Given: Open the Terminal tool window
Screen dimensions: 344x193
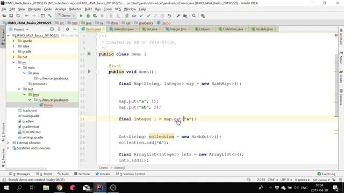Looking at the screenshot, I should point(82,174).
